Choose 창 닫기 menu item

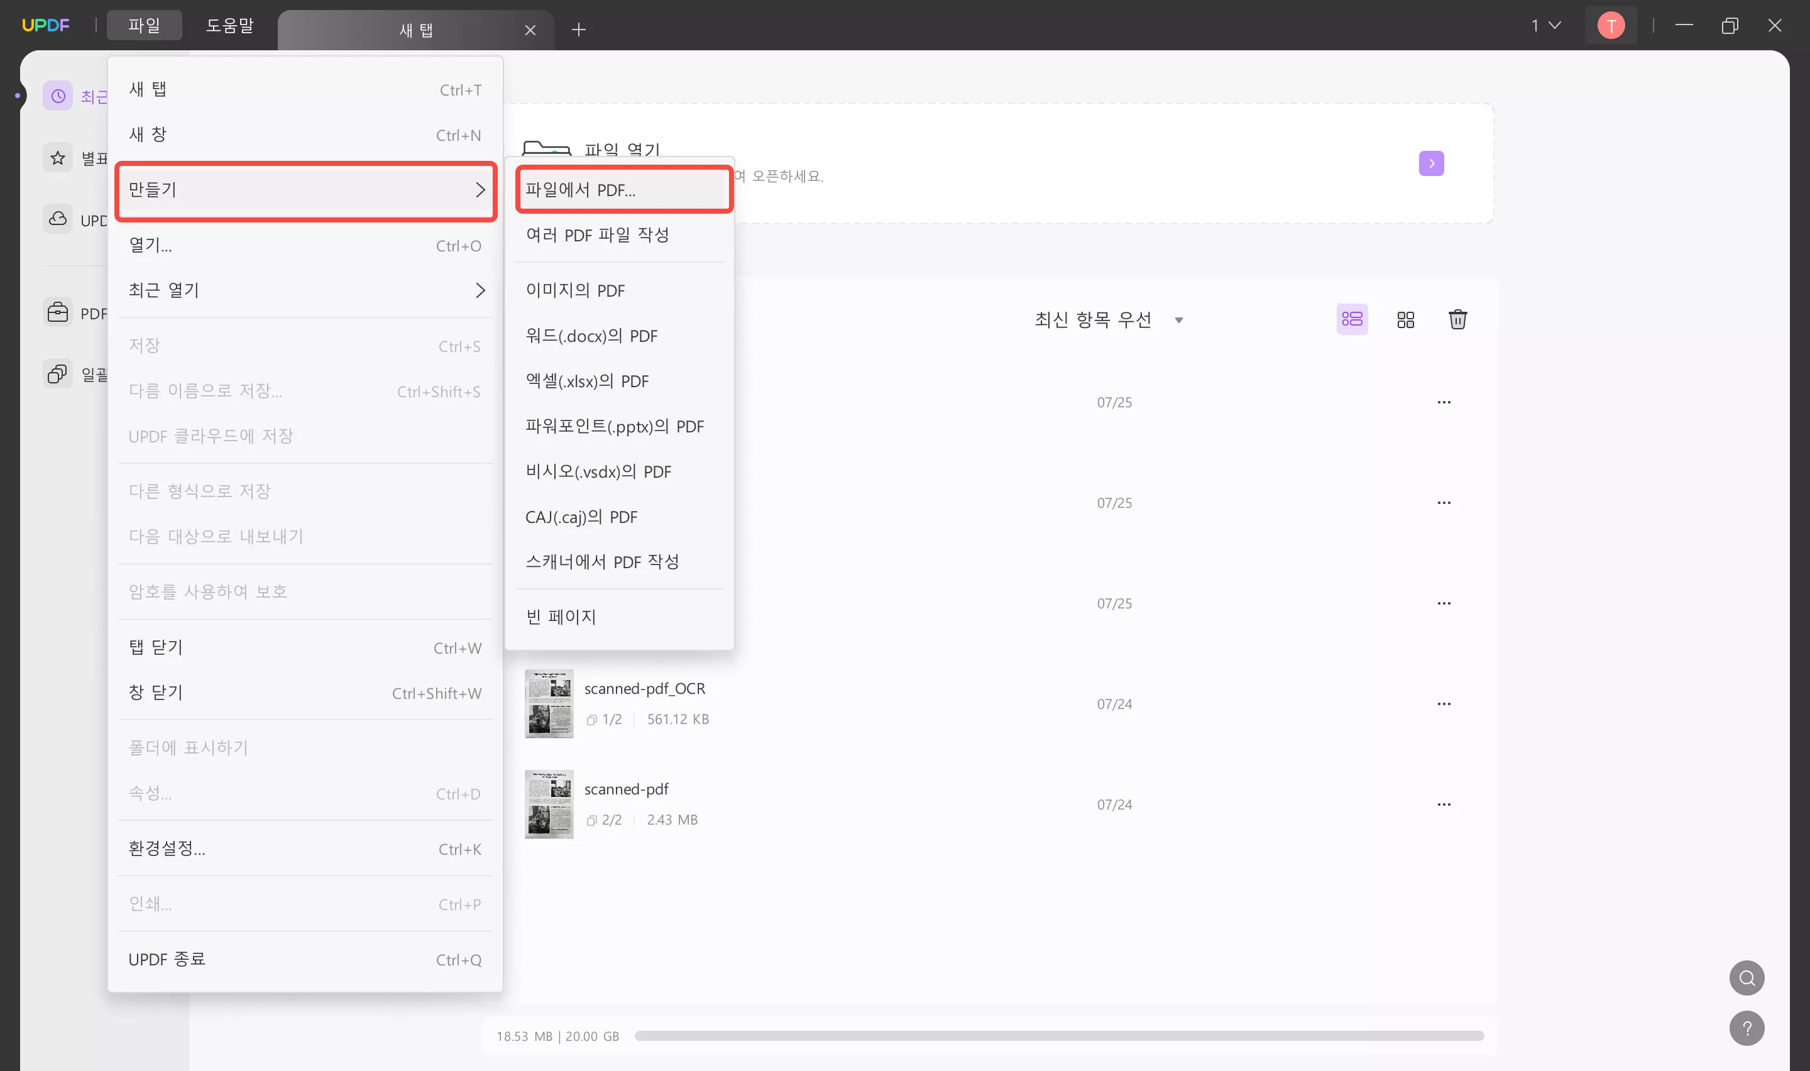305,693
